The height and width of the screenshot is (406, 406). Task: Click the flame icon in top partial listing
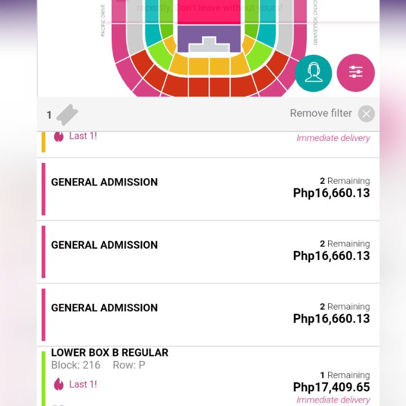59,136
